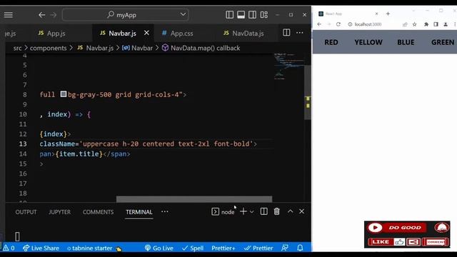
Task: Close the Navbar.js tab
Action: click(x=146, y=33)
